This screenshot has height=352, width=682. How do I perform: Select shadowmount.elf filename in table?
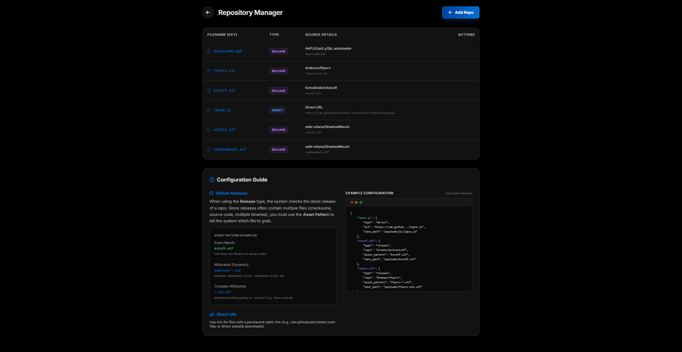point(230,150)
